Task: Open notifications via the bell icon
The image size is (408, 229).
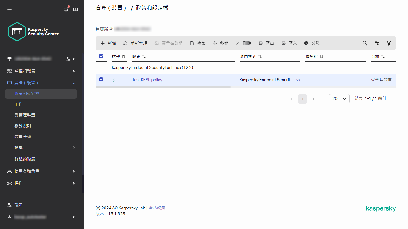Action: coord(66,9)
